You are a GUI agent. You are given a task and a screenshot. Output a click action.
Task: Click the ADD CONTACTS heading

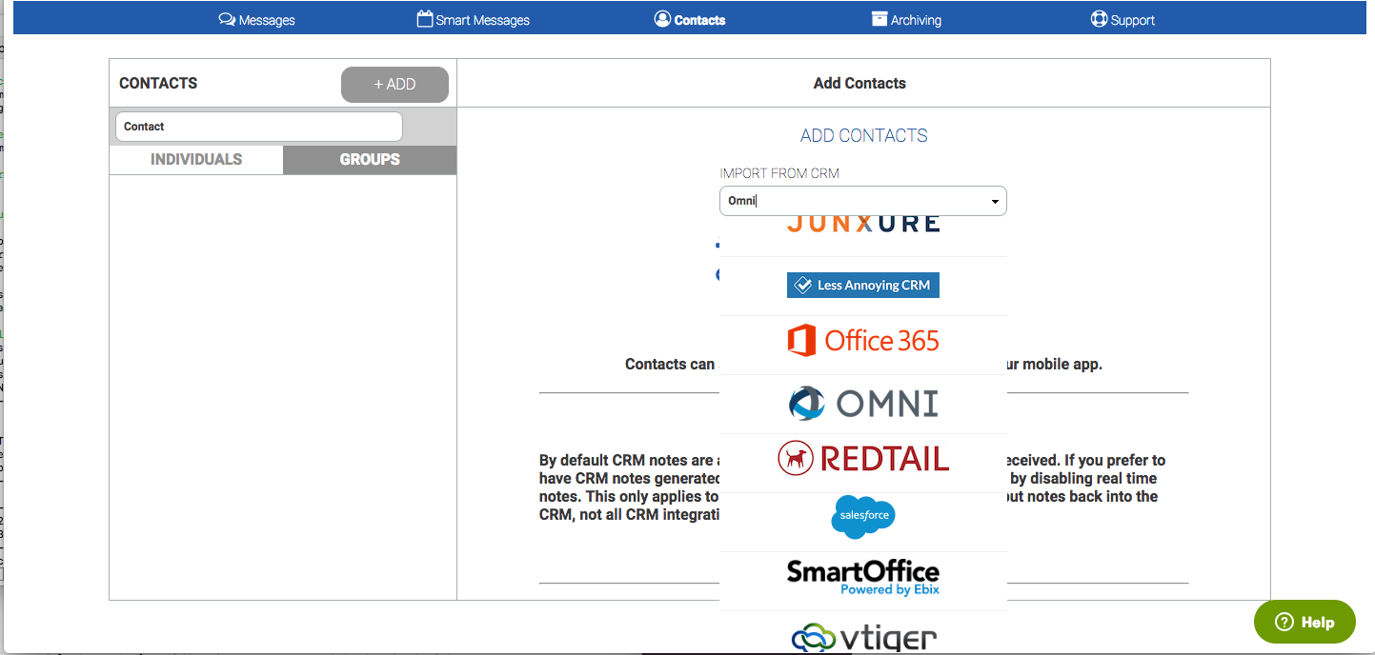tap(864, 136)
